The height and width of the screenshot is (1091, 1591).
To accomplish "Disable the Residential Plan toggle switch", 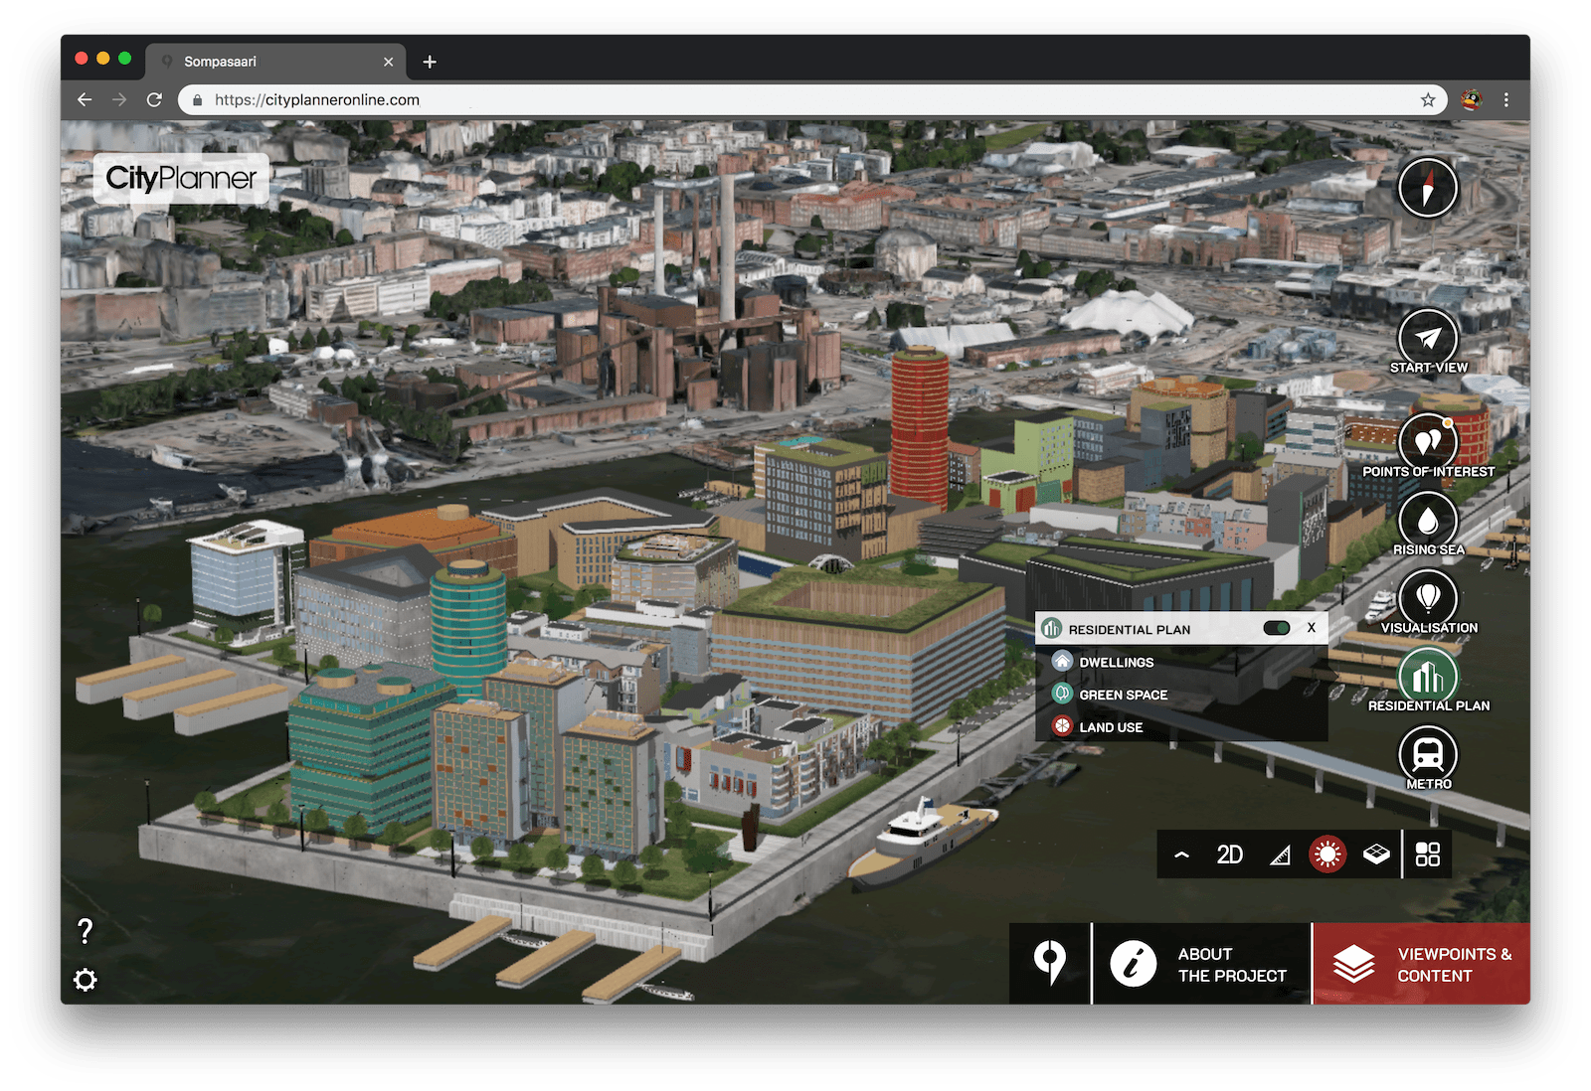I will (1278, 628).
